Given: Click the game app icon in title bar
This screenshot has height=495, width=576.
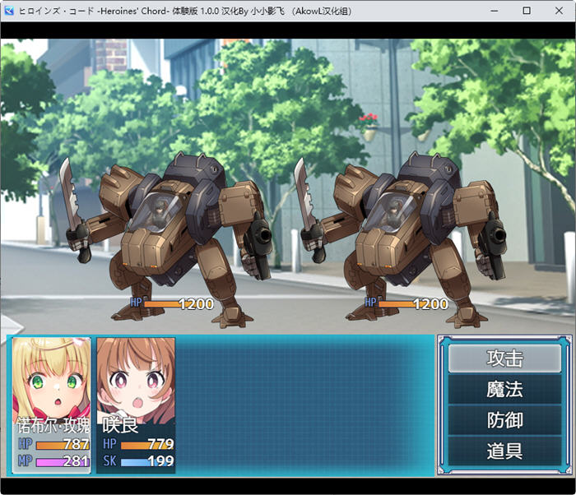Looking at the screenshot, I should click(x=10, y=11).
